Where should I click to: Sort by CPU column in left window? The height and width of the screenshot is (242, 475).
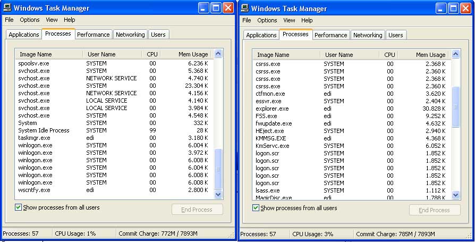(151, 54)
